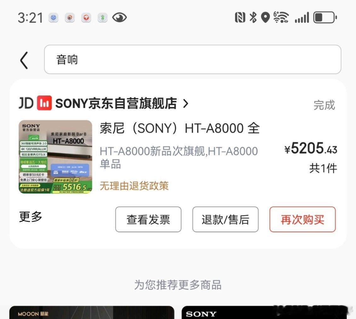Tap the Wi-Fi status icon
The width and height of the screenshot is (356, 319).
(x=281, y=17)
